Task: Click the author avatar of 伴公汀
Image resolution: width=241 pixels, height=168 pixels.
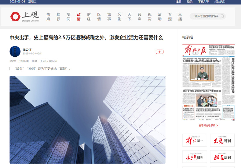Action: 15,52
